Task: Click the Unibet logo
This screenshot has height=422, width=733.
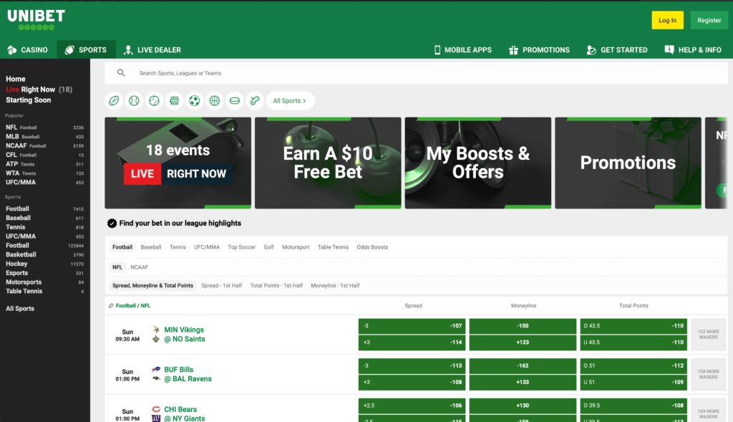Action: (x=36, y=20)
